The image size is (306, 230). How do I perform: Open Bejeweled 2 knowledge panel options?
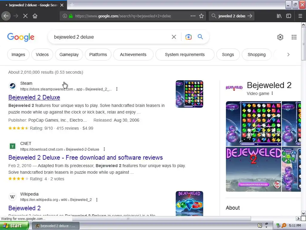[272, 93]
